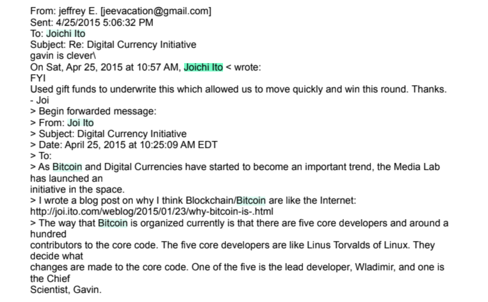488x302 pixels.
Task: Open the joi.ito.com weblog URL
Action: (x=151, y=211)
